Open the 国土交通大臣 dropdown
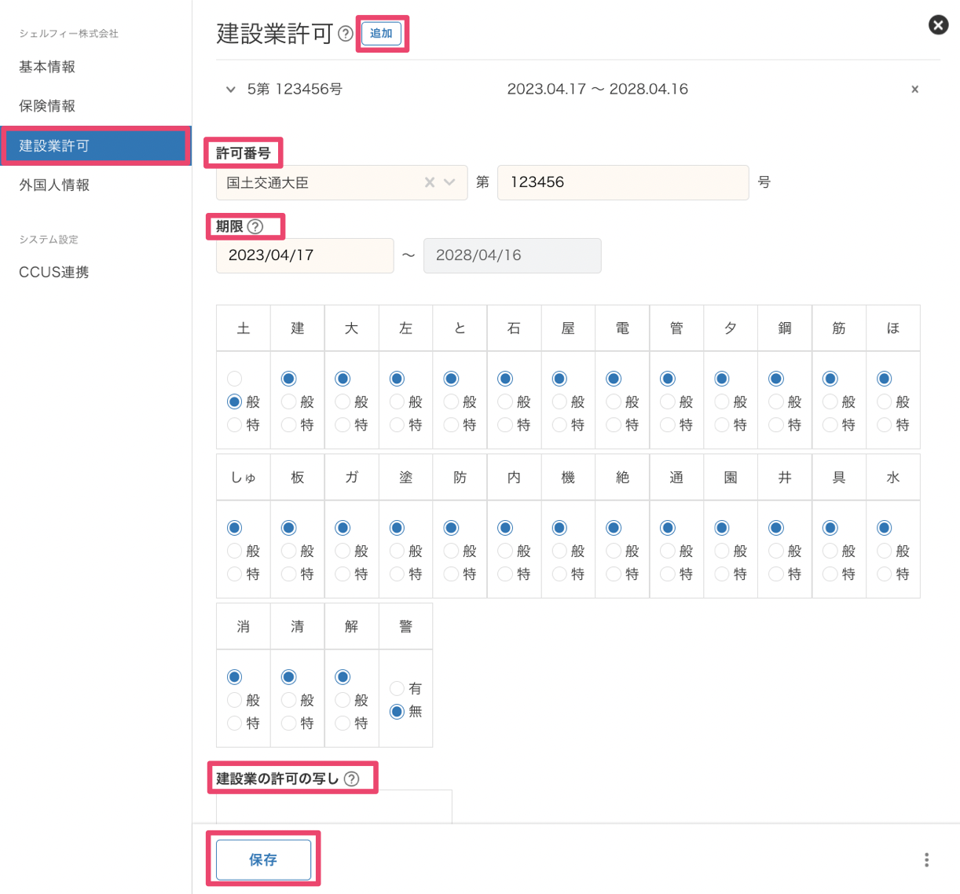The image size is (960, 894). [448, 182]
